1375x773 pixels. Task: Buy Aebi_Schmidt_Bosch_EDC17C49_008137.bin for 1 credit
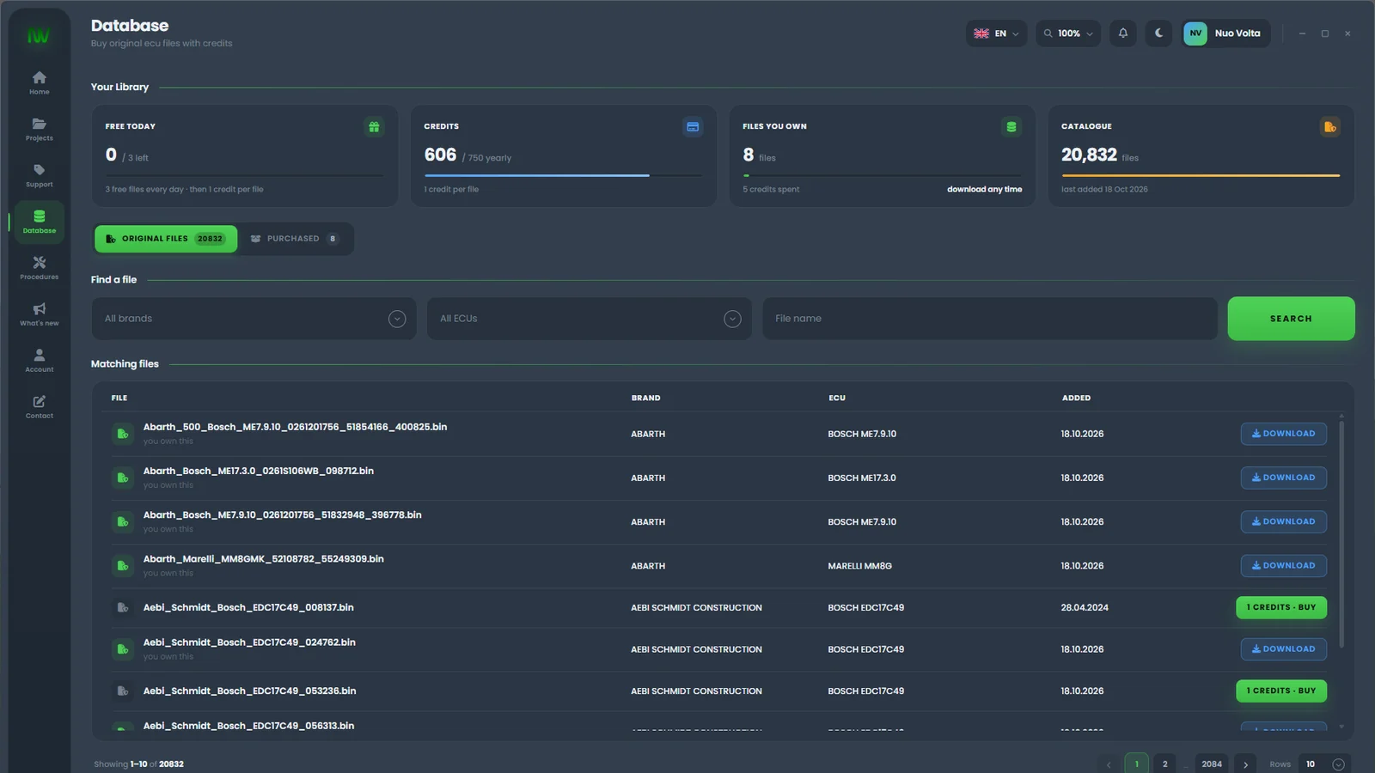[1281, 607]
